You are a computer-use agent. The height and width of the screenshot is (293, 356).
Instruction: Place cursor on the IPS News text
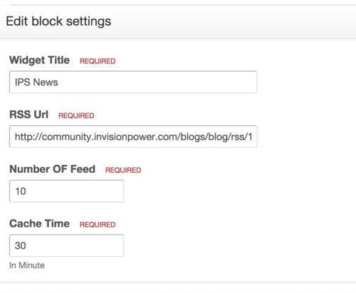tap(36, 82)
